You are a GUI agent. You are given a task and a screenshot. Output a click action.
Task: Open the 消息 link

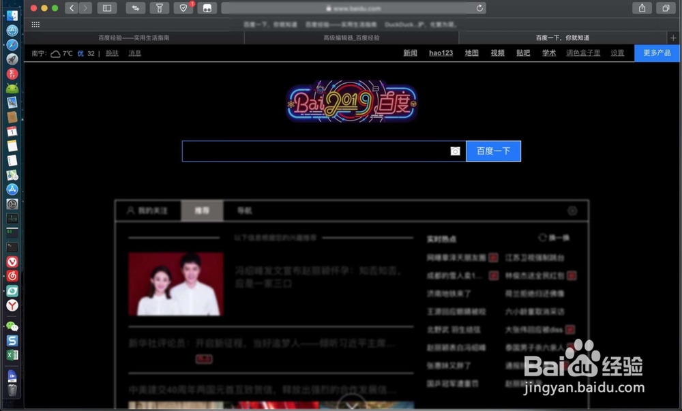[135, 53]
